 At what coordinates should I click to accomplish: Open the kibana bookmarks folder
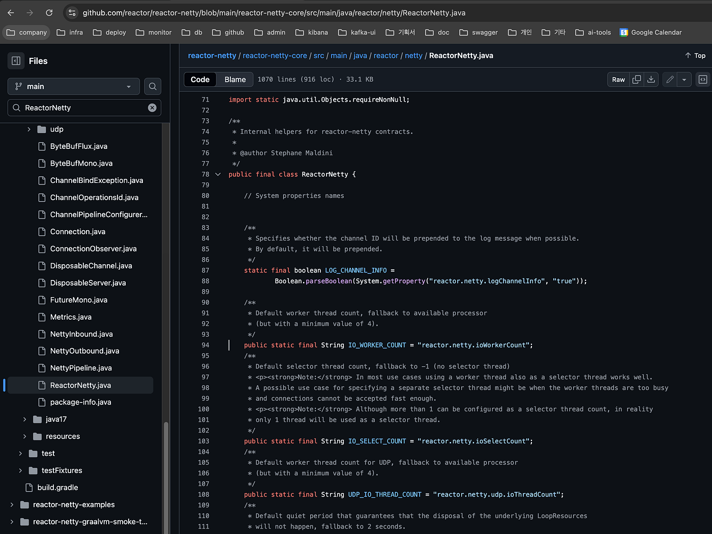tap(311, 33)
